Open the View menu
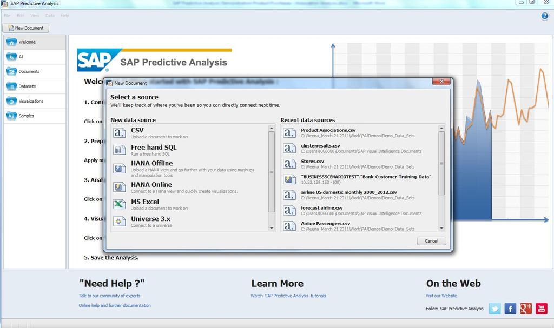 point(35,16)
